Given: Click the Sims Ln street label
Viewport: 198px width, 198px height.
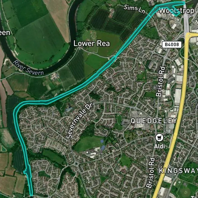Looking at the screenshot, I should 134,9.
